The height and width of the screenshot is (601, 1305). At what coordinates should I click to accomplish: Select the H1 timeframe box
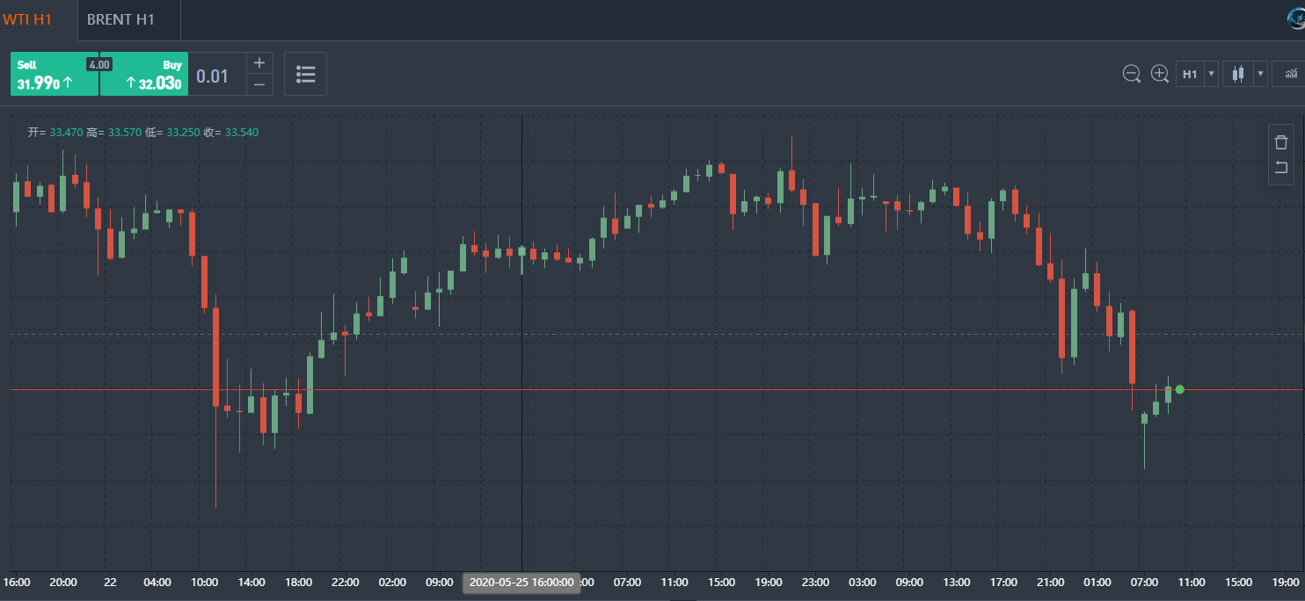1190,74
